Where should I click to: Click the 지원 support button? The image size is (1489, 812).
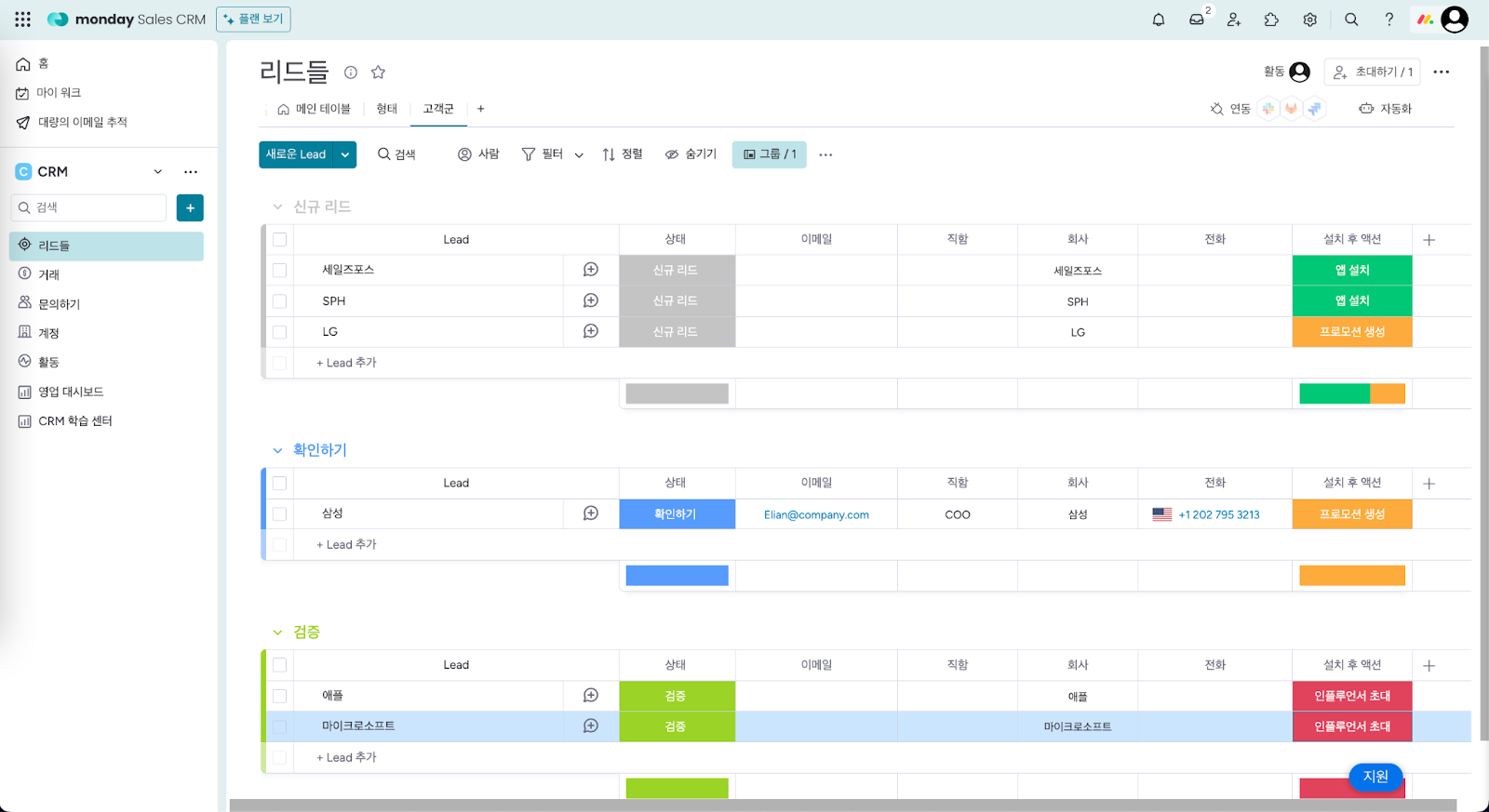click(1375, 777)
